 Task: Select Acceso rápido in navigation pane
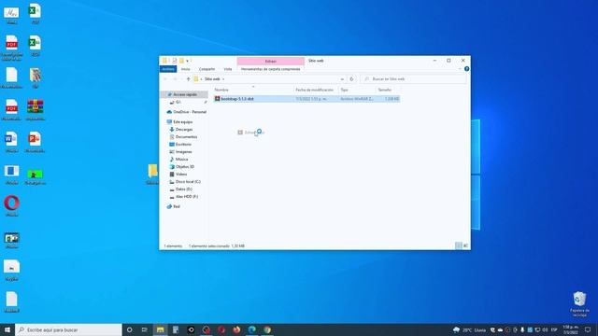tap(185, 94)
